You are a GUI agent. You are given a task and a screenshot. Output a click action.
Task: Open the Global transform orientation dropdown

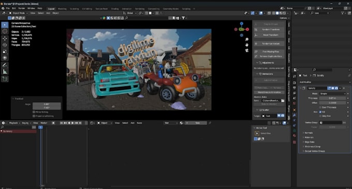point(130,13)
